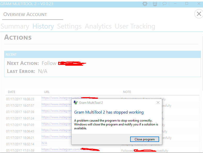Click the RECENT section header
Viewport: 203px width, 153px height.
click(103, 54)
